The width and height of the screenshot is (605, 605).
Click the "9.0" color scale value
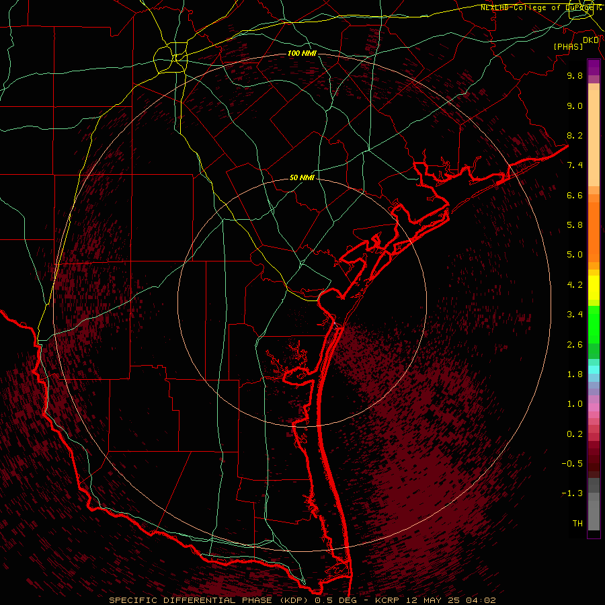coord(575,106)
